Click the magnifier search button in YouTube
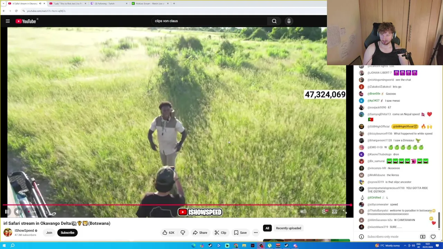This screenshot has width=443, height=249. pyautogui.click(x=274, y=21)
